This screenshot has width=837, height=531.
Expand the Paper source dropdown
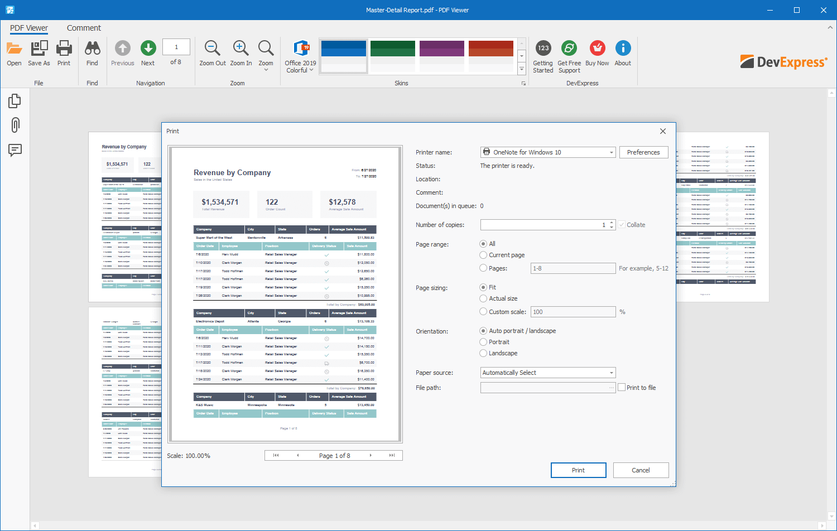click(x=611, y=373)
